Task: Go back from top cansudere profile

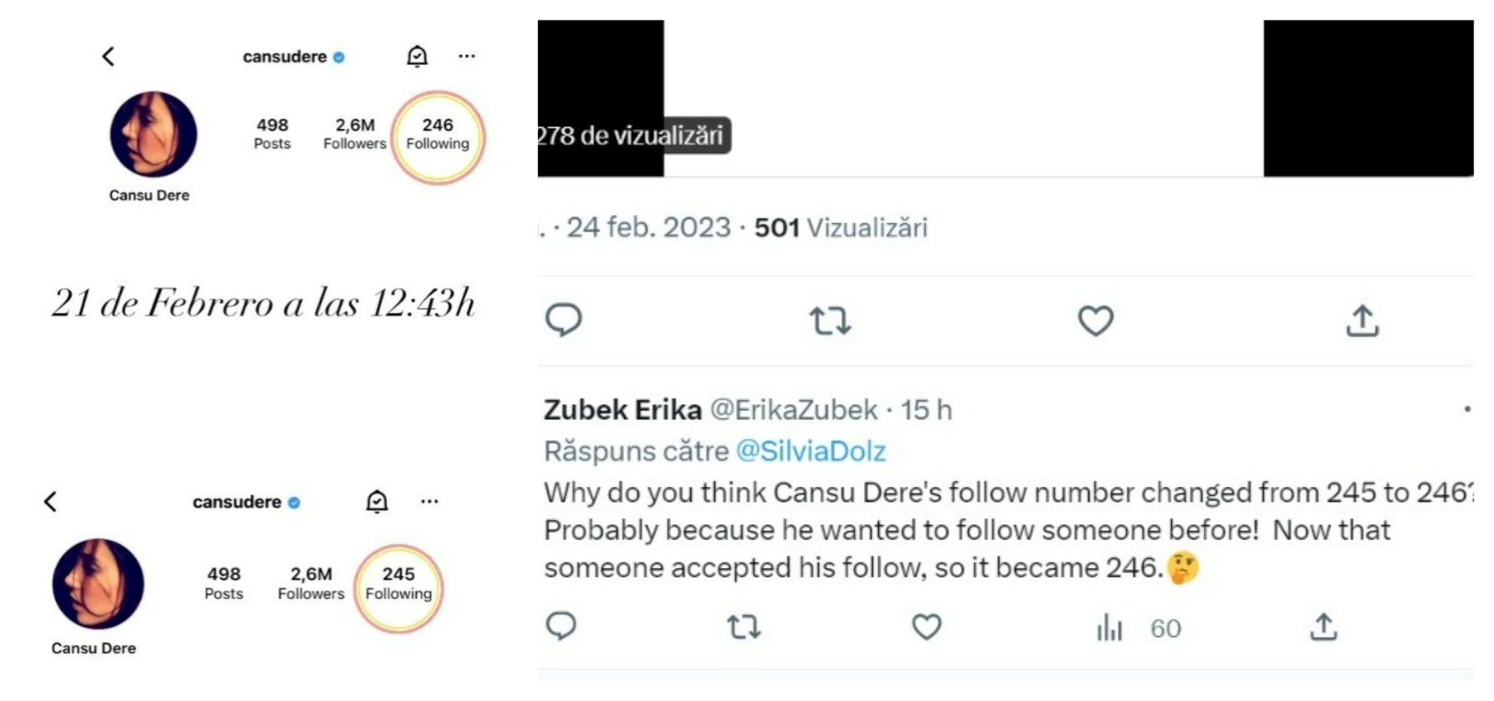Action: coord(109,57)
